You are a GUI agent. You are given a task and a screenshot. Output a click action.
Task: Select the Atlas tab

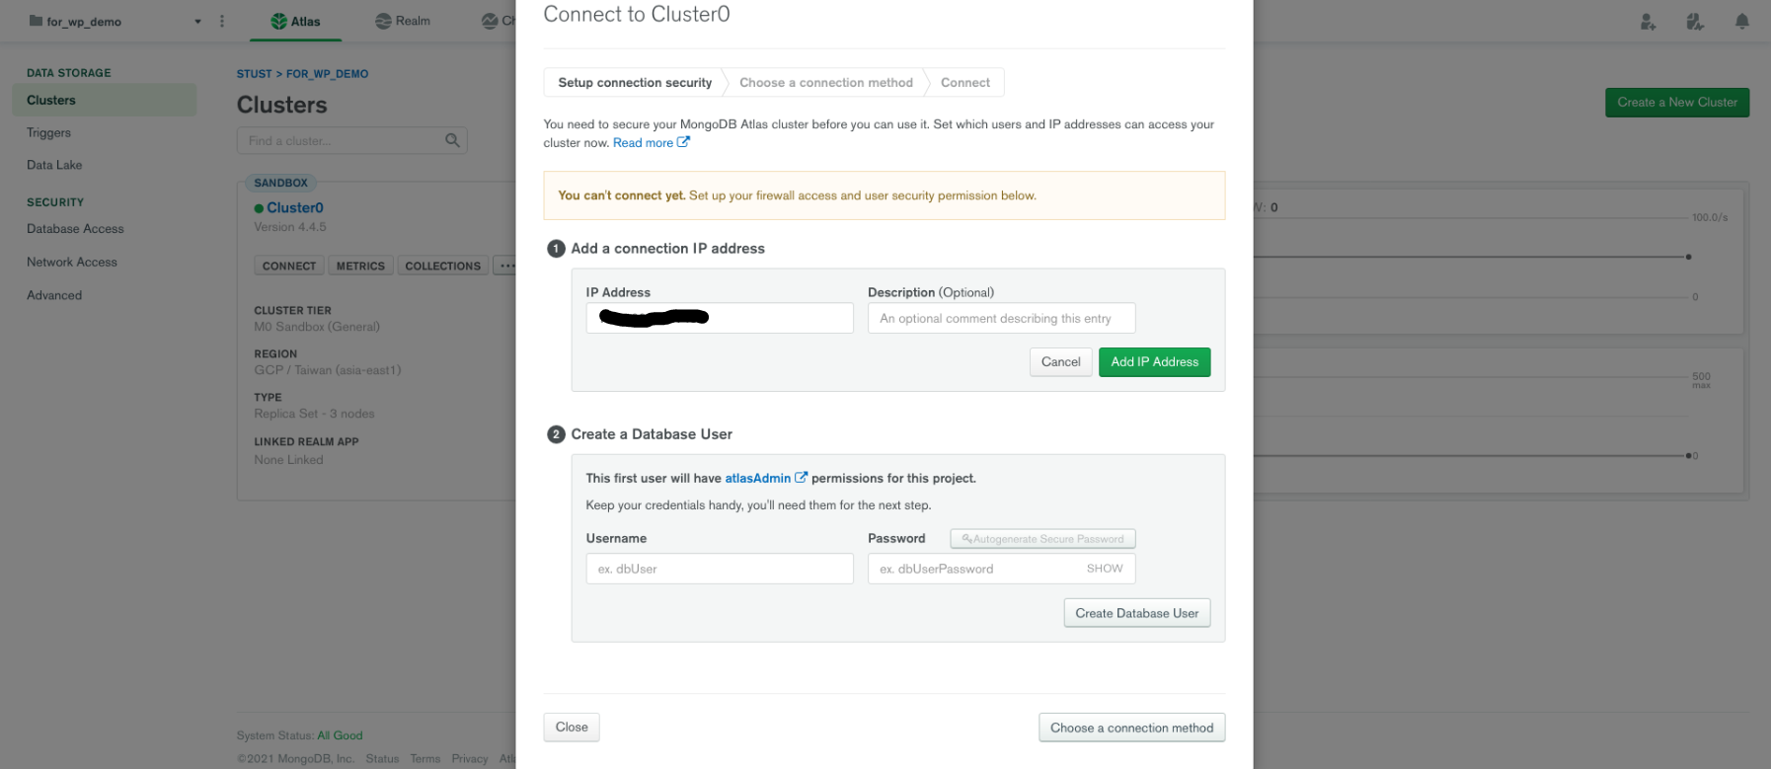click(296, 21)
